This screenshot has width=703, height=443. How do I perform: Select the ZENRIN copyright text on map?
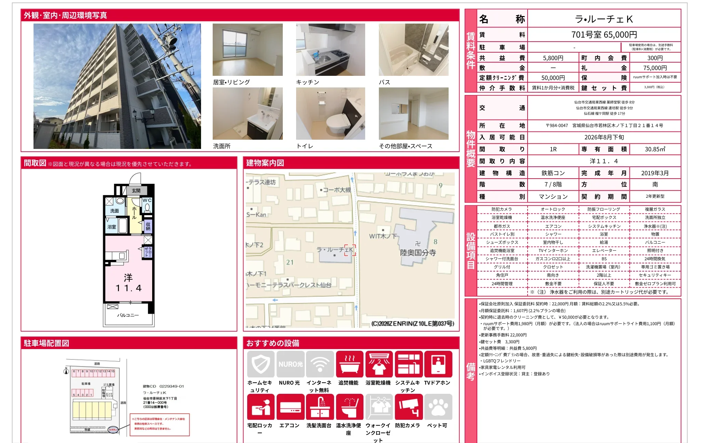tap(413, 323)
